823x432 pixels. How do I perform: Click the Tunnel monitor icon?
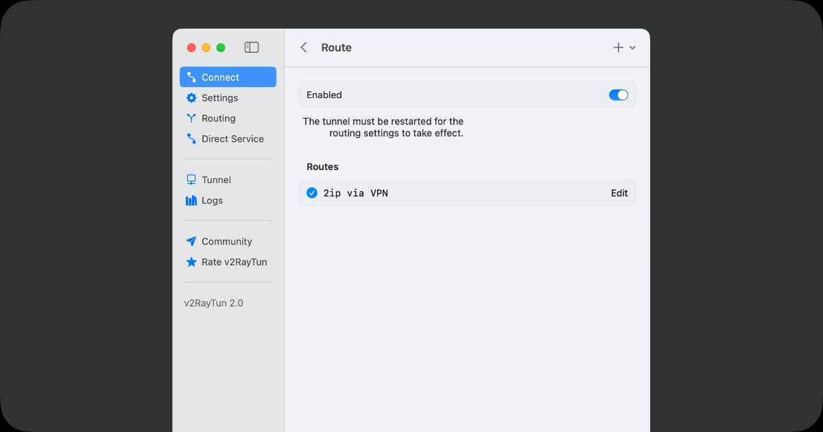(191, 180)
